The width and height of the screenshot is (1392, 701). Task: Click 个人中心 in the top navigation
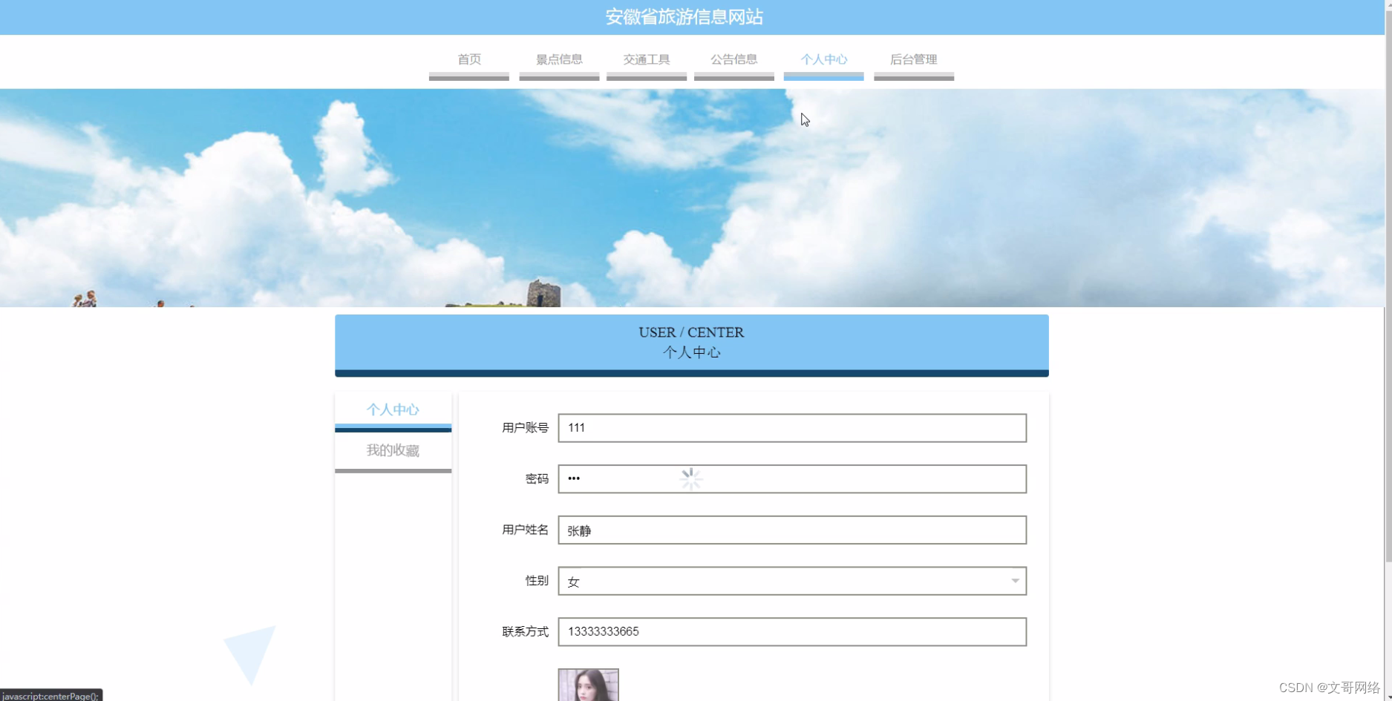[x=823, y=59]
